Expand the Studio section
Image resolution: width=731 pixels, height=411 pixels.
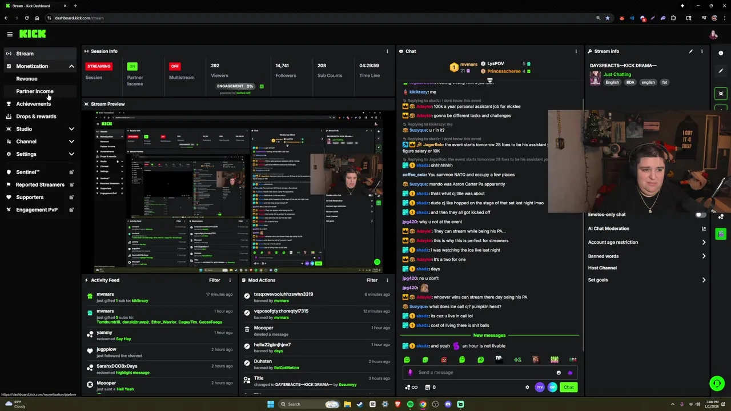71,129
